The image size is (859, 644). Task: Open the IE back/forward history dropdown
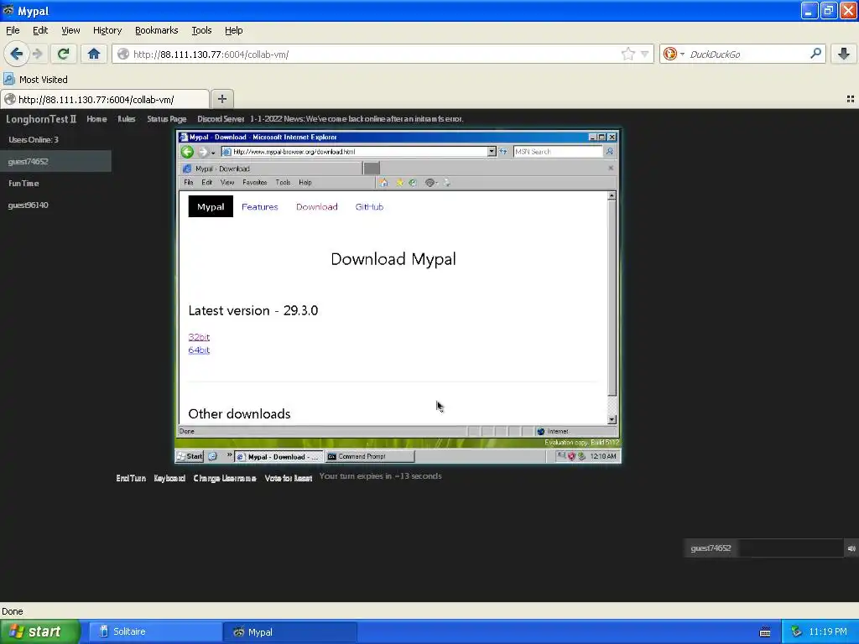213,153
